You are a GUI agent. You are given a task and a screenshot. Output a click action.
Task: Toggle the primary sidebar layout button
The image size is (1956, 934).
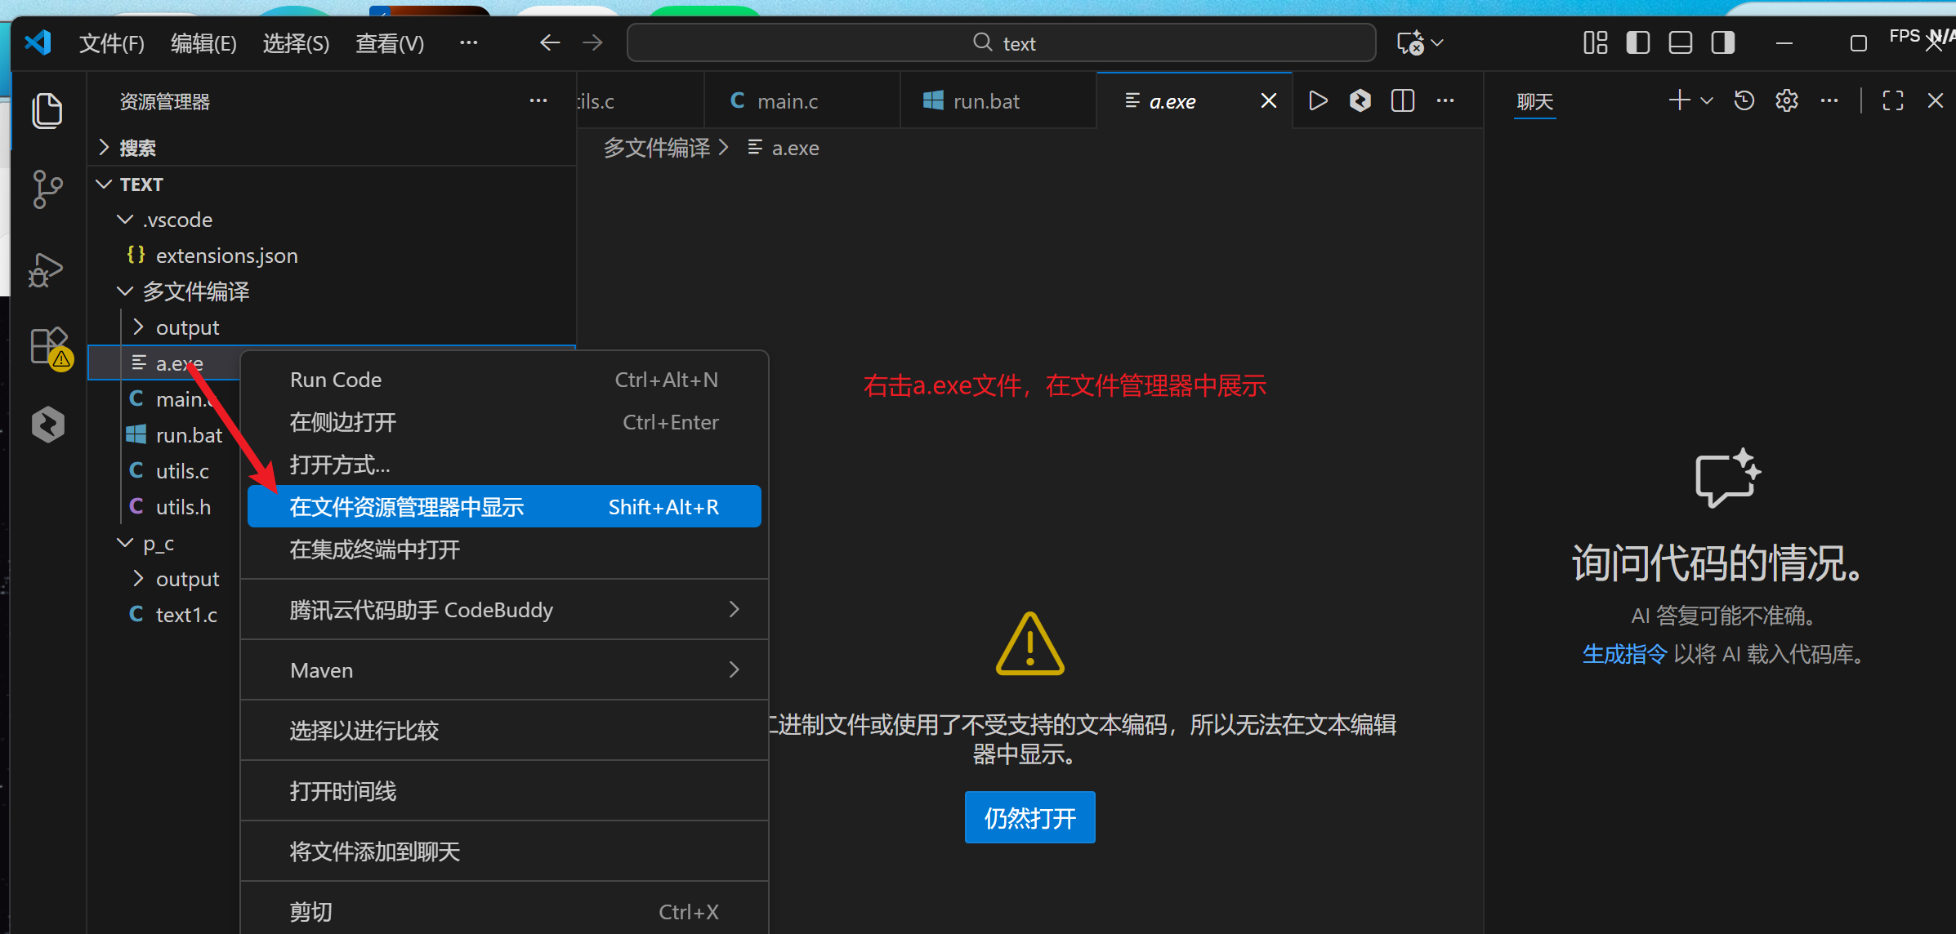(1637, 42)
